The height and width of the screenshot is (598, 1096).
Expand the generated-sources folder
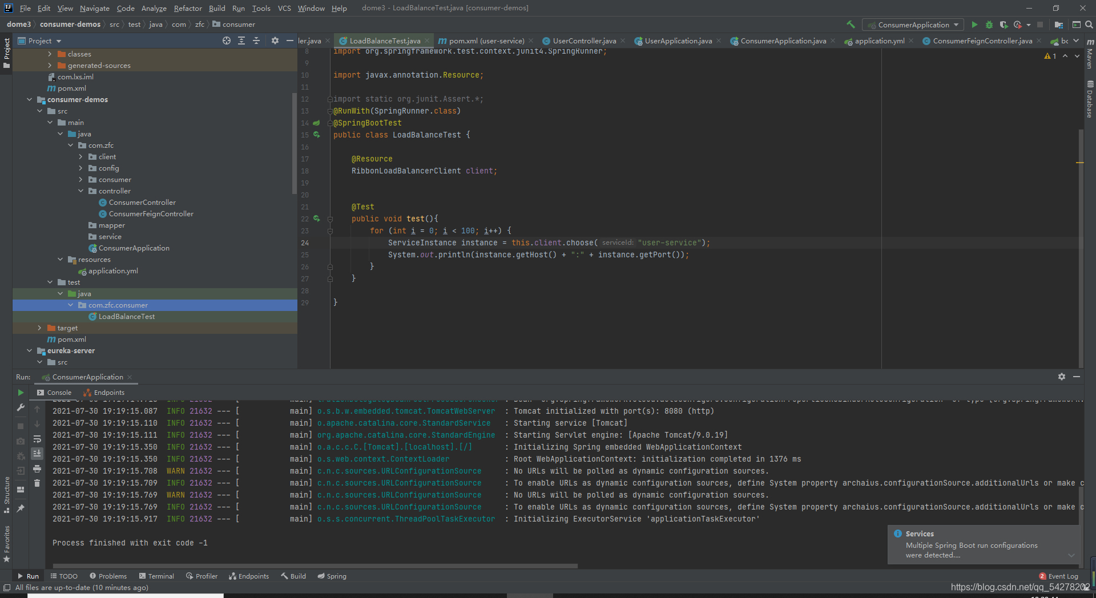(50, 65)
